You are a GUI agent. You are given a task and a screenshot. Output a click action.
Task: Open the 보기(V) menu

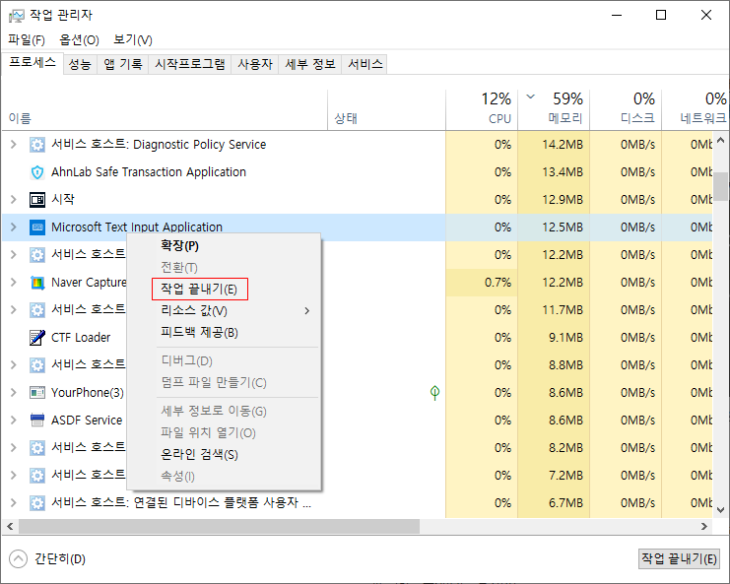point(133,40)
